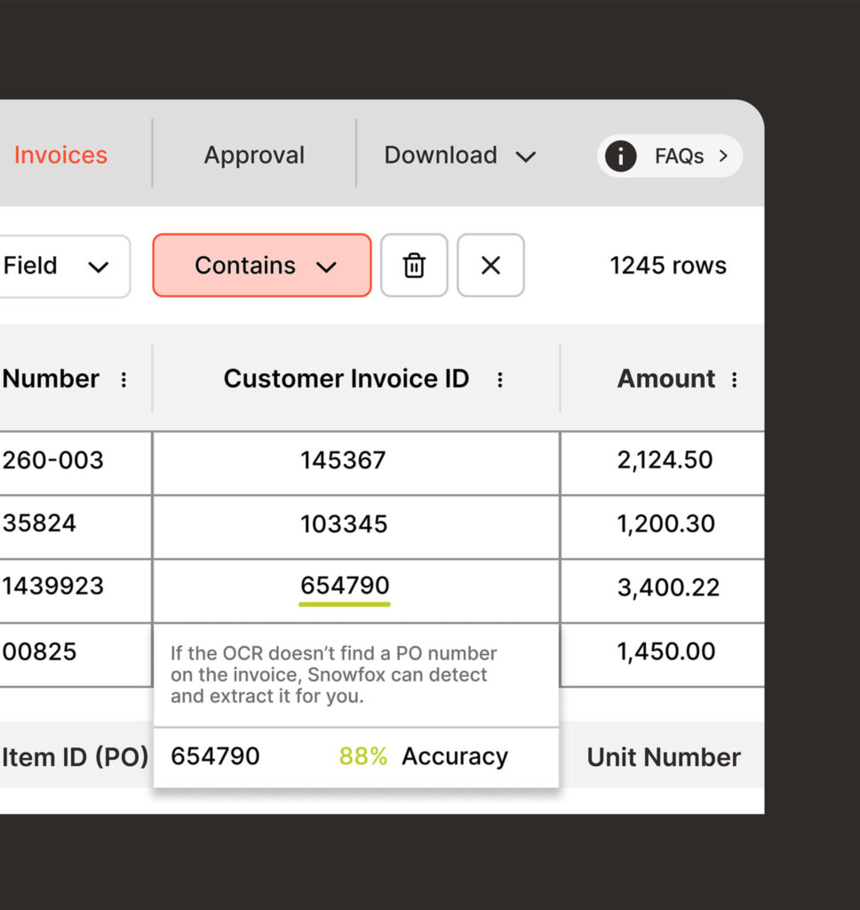Screen dimensions: 860x910
Task: Click the Unit Number column header
Action: (x=663, y=758)
